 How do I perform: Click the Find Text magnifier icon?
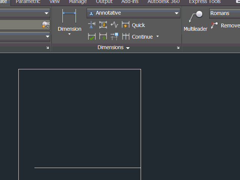pos(46,25)
